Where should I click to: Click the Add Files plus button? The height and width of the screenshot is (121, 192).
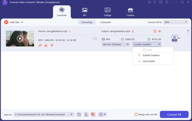pyautogui.click(x=6, y=22)
